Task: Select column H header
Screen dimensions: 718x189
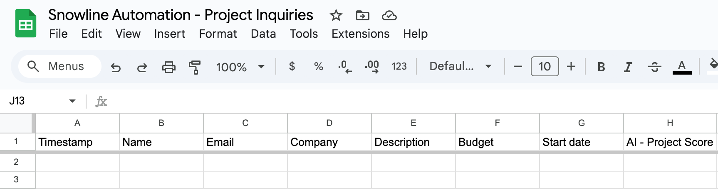Action: pyautogui.click(x=670, y=123)
